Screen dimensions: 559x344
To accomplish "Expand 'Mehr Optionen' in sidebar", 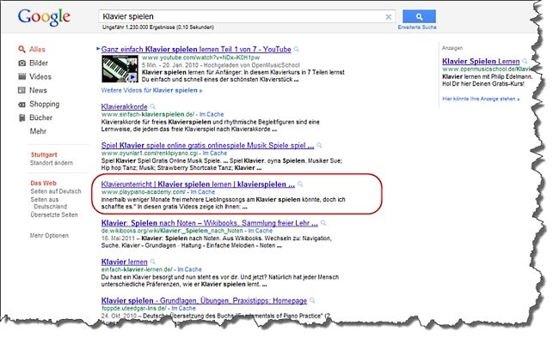I will pyautogui.click(x=49, y=236).
